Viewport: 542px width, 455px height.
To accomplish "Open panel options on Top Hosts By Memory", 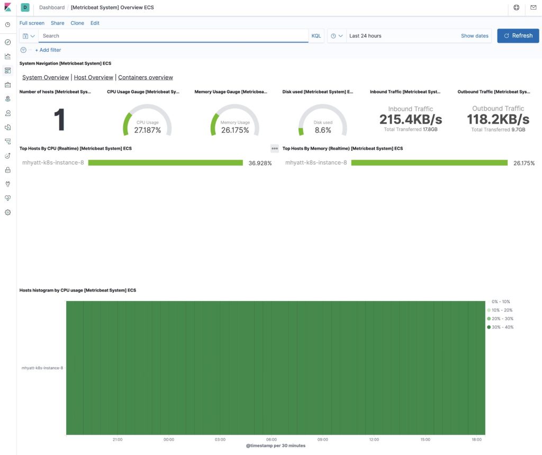I will point(275,149).
